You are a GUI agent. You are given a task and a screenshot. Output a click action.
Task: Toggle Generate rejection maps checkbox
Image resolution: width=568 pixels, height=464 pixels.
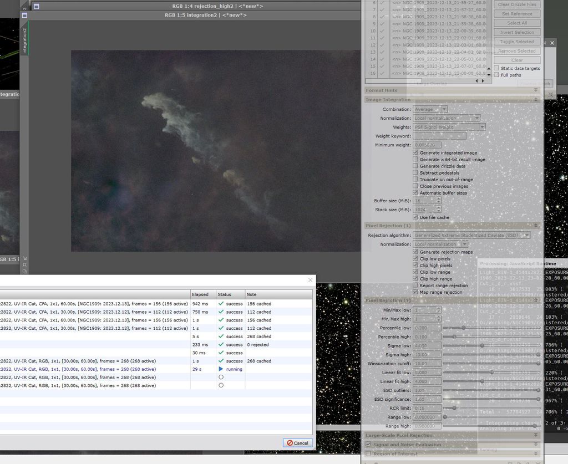coord(415,252)
